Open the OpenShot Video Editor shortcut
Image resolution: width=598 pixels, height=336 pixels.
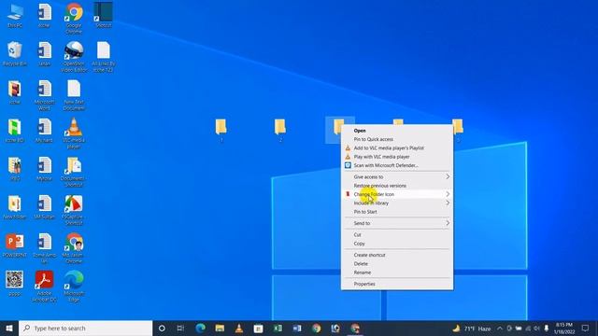click(74, 56)
